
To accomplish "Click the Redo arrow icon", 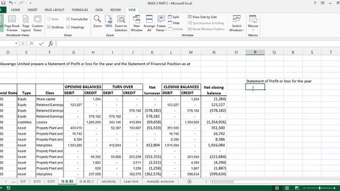I will (x=21, y=3).
